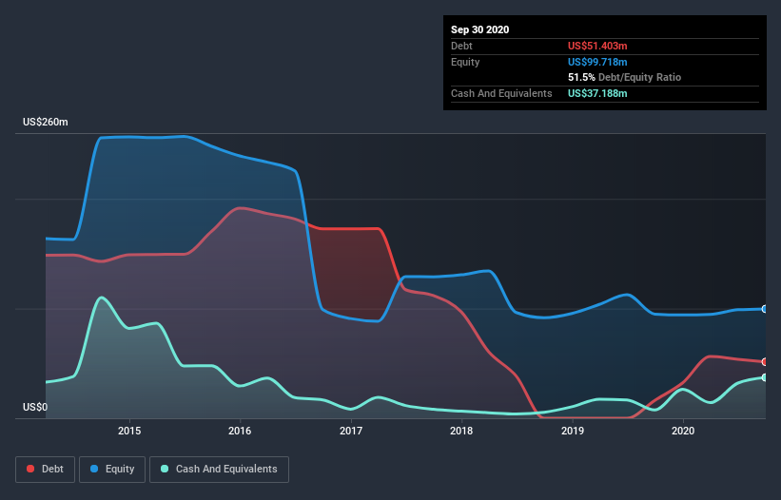
Task: Click the 2020 x-axis label
Action: point(683,431)
